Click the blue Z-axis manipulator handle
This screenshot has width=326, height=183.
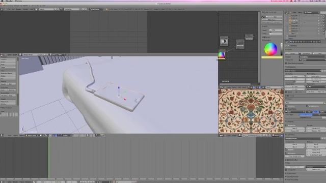point(119,87)
